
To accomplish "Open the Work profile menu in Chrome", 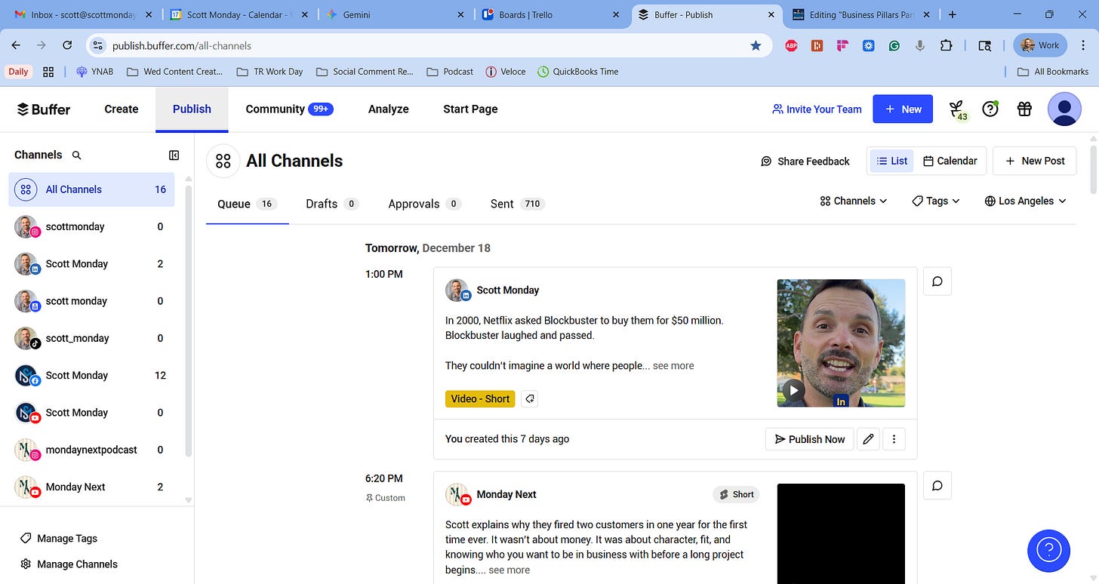I will point(1039,45).
